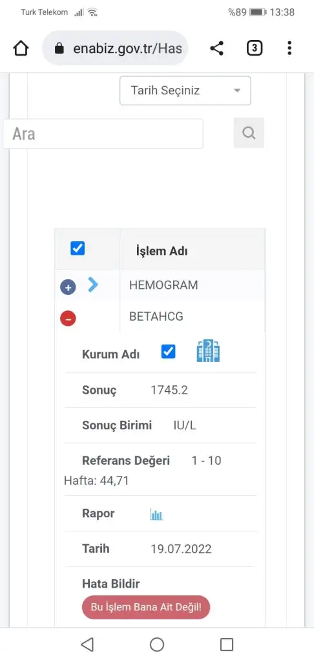314x662 pixels.
Task: Click Bu İşlem Bana Ait Değil button
Action: 146,607
